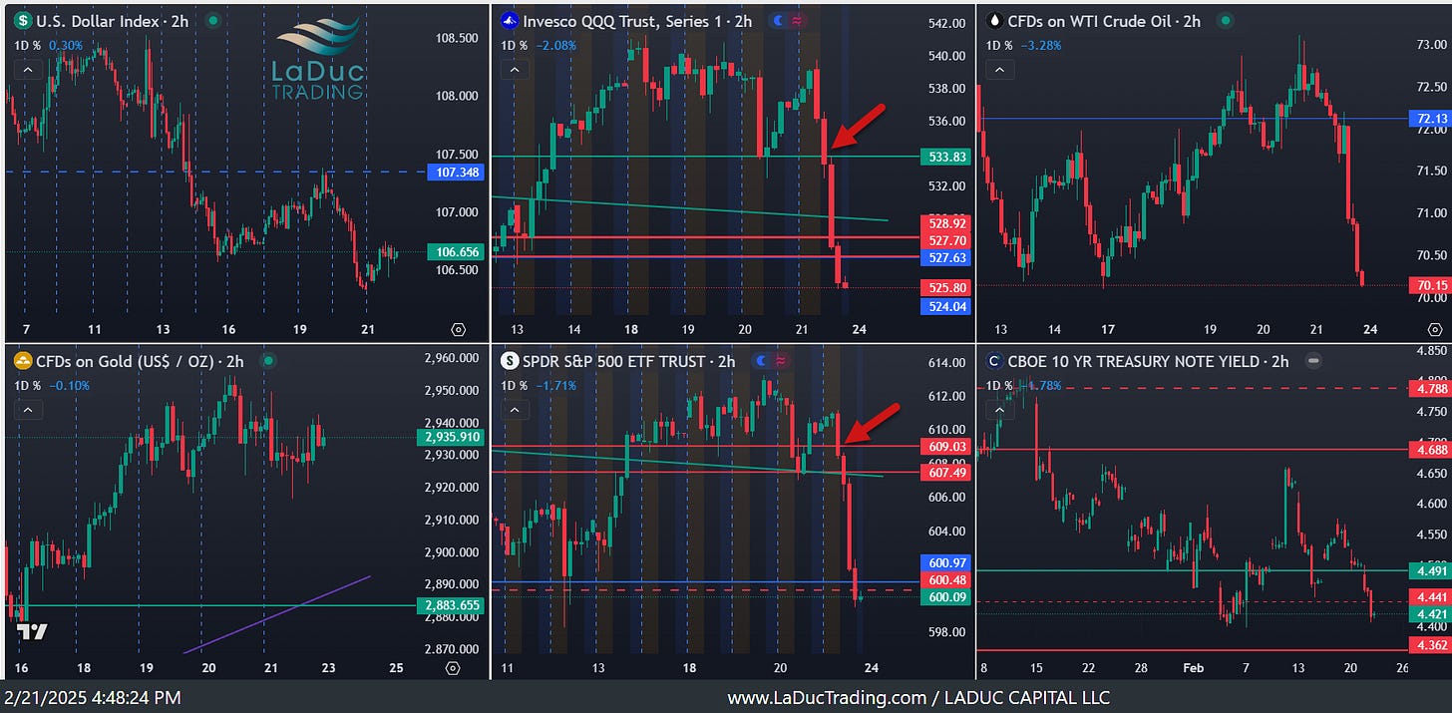Open chart settings hexagon on Dollar Index chart
Viewport: 1452px width, 713px height.
459,329
